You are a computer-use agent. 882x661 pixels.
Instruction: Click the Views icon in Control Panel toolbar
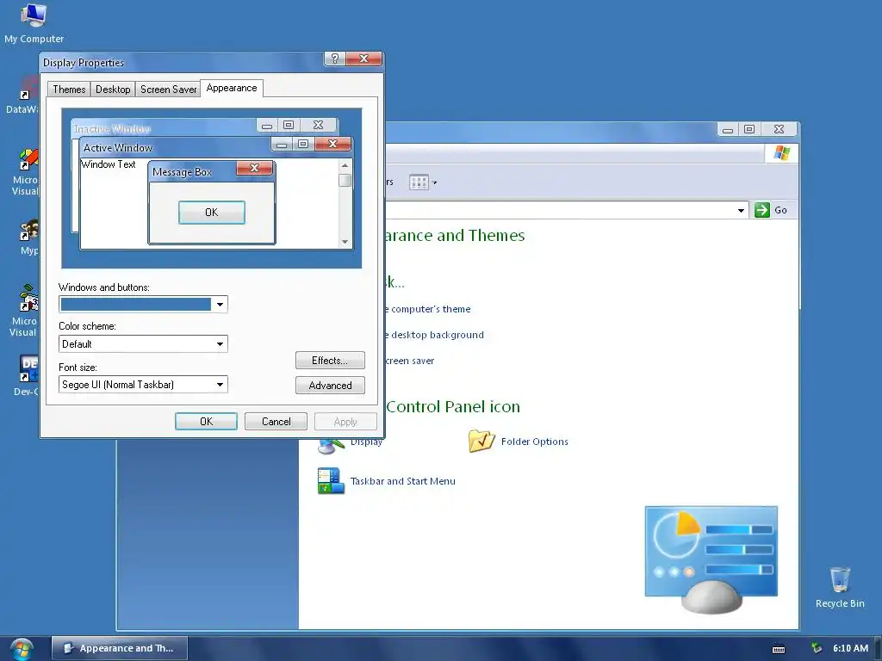pos(419,182)
